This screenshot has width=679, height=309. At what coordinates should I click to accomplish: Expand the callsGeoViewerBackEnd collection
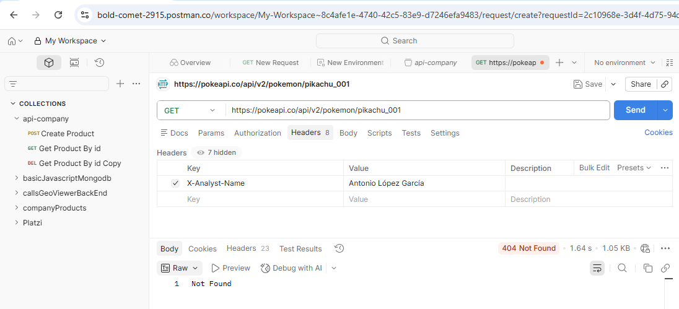(x=17, y=193)
